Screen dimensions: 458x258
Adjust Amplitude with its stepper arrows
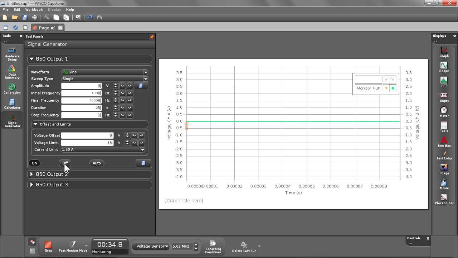tap(116, 86)
